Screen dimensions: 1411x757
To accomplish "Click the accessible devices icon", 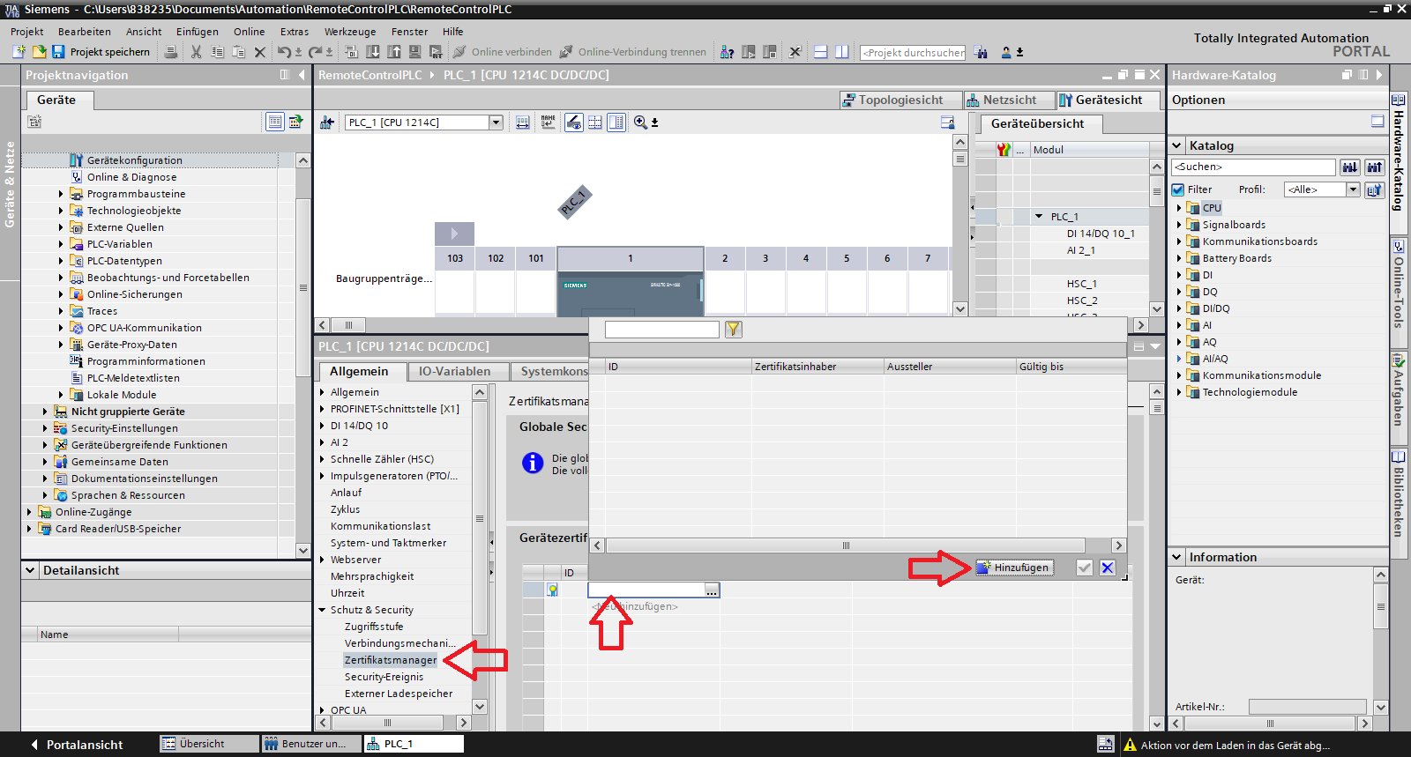I will point(727,52).
